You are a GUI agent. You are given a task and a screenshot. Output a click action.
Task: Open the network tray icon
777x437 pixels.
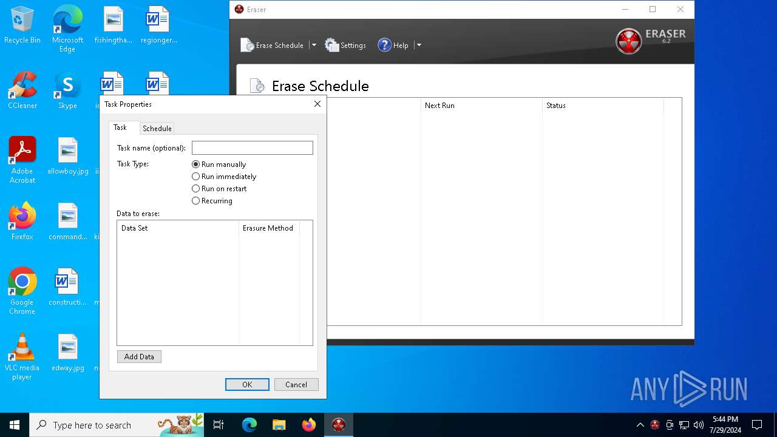tap(684, 425)
